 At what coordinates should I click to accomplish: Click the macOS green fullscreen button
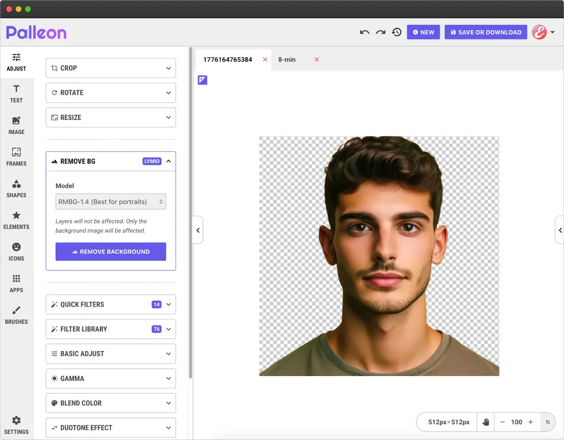pos(28,9)
